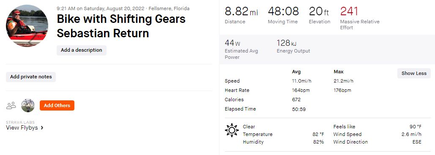Click the 44 W Estimated Avg Power

pyautogui.click(x=233, y=43)
